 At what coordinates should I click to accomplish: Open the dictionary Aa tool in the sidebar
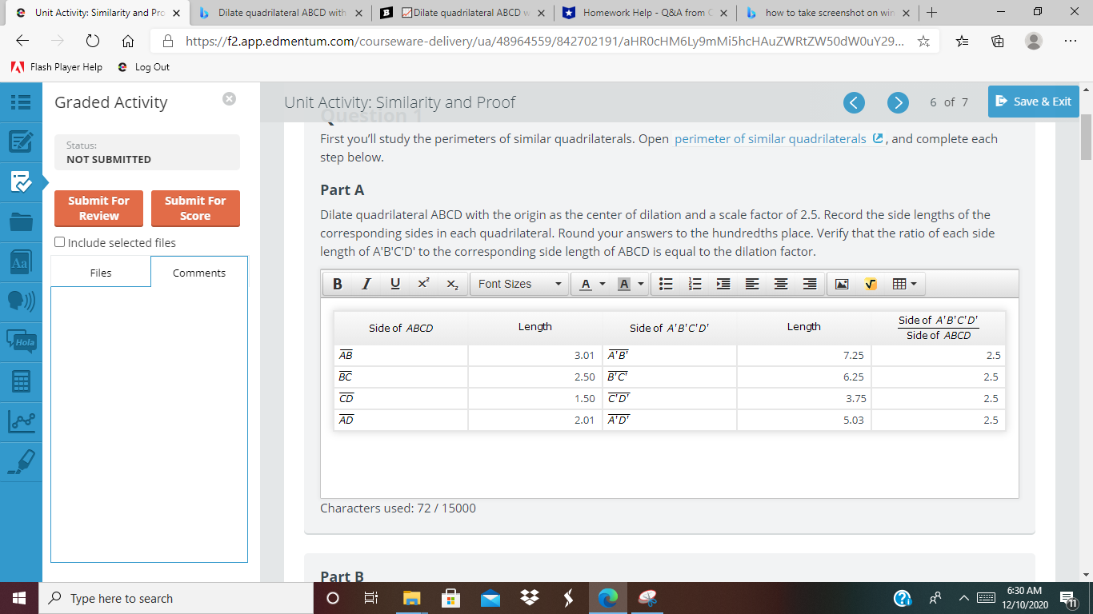coord(21,261)
